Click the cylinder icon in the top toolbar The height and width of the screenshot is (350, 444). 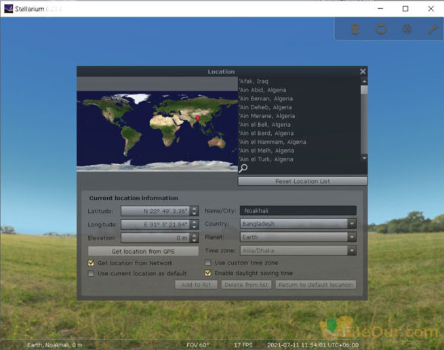355,29
